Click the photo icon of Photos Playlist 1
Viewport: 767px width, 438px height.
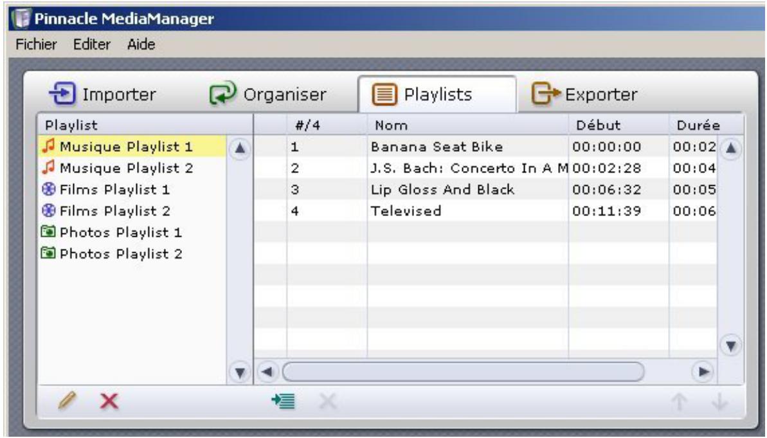[48, 231]
